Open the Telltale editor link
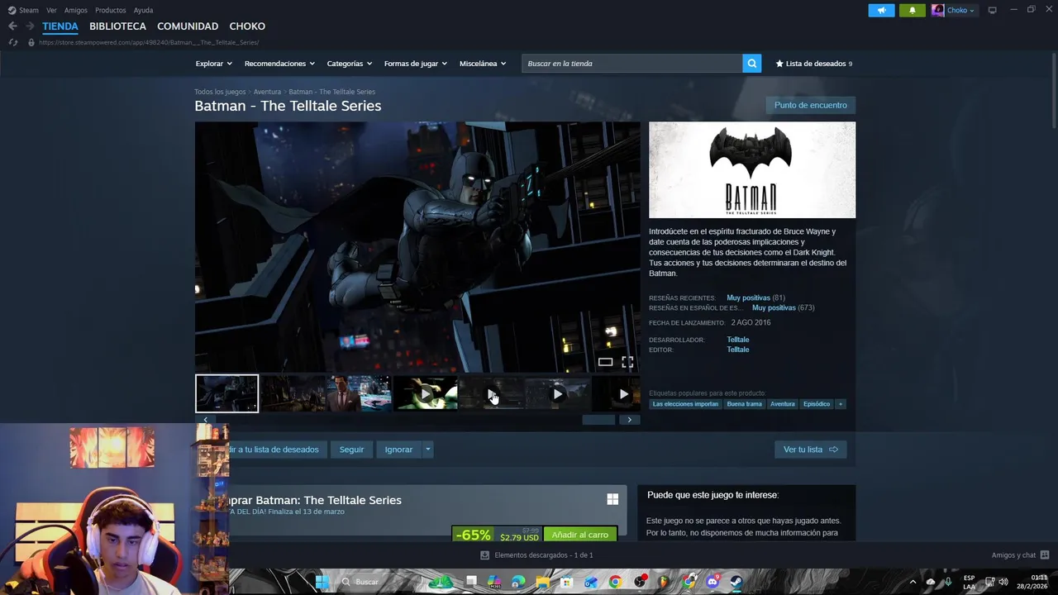The image size is (1058, 595). [x=737, y=350]
